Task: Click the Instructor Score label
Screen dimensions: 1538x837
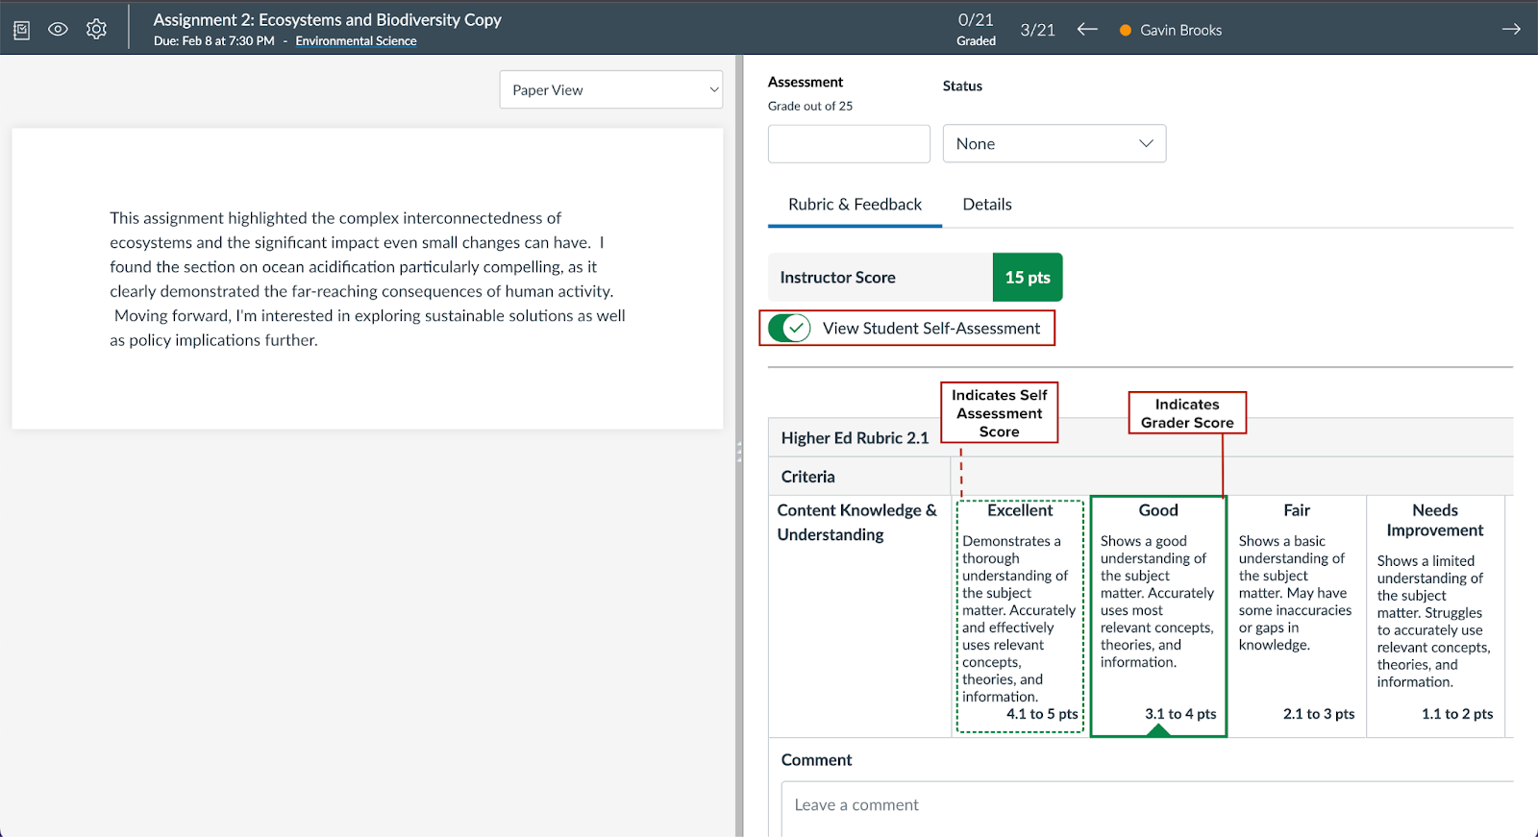Action: 837,277
